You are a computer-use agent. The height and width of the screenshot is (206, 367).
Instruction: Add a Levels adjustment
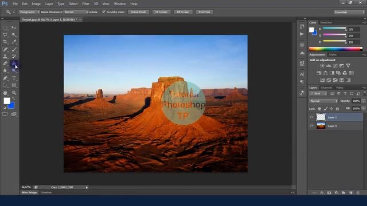click(329, 66)
